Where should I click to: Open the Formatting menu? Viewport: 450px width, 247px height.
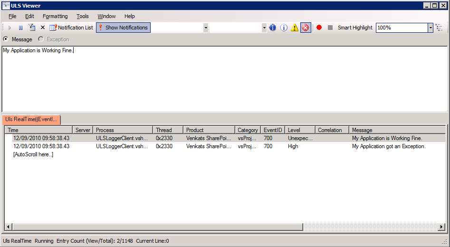pos(55,16)
